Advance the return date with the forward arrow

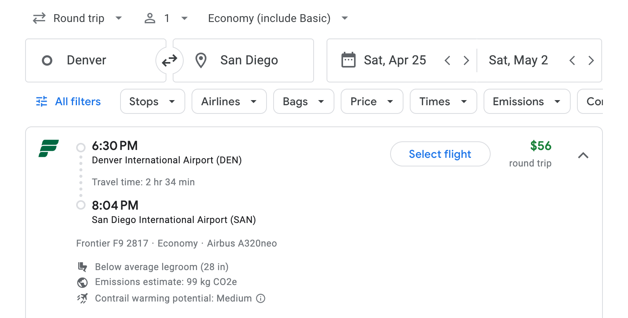(591, 60)
